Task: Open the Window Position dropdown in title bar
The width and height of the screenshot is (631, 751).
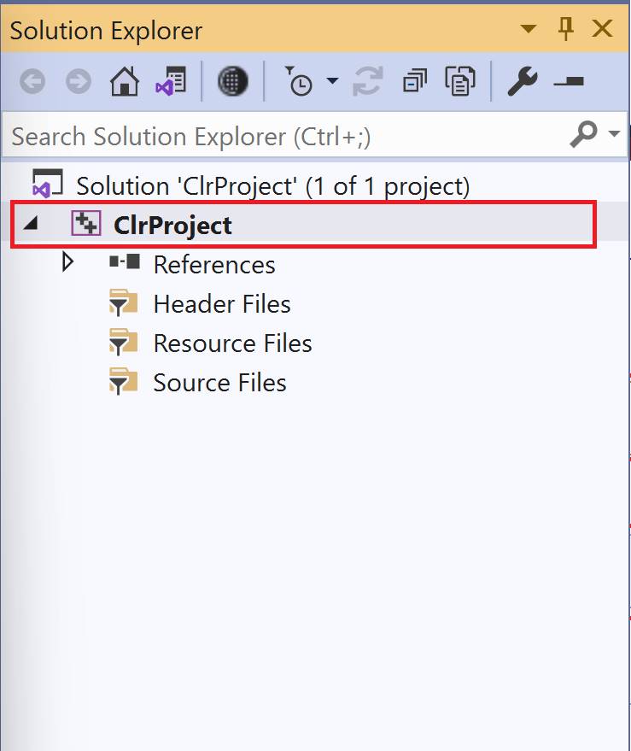Action: 529,30
